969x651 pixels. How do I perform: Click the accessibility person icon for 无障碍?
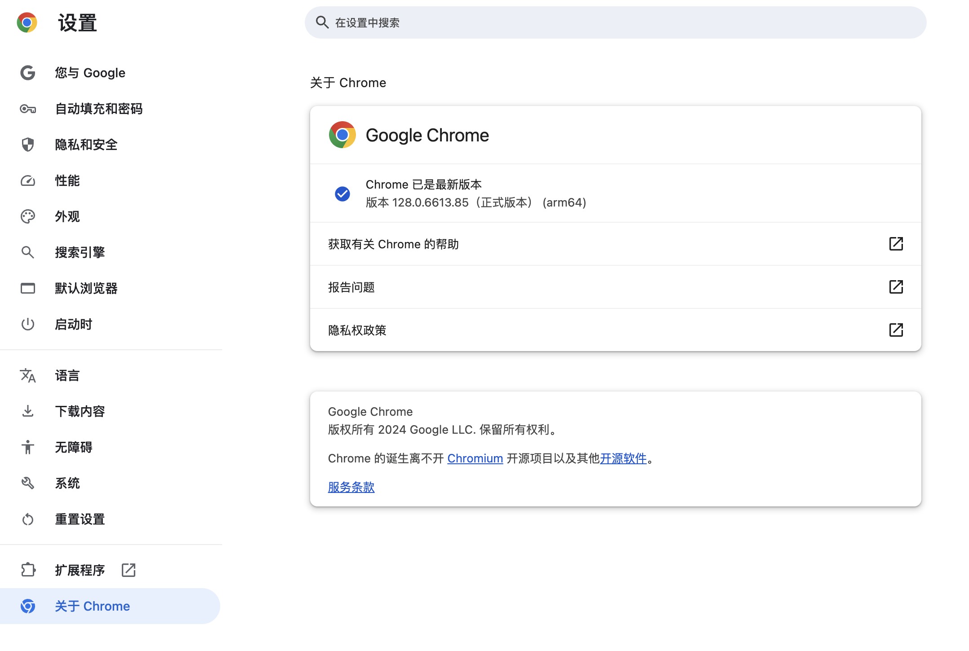28,447
